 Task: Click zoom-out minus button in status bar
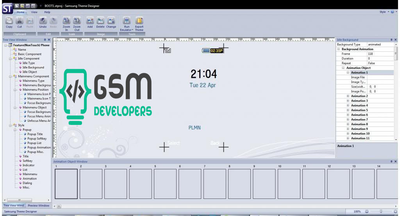pyautogui.click(x=366, y=211)
